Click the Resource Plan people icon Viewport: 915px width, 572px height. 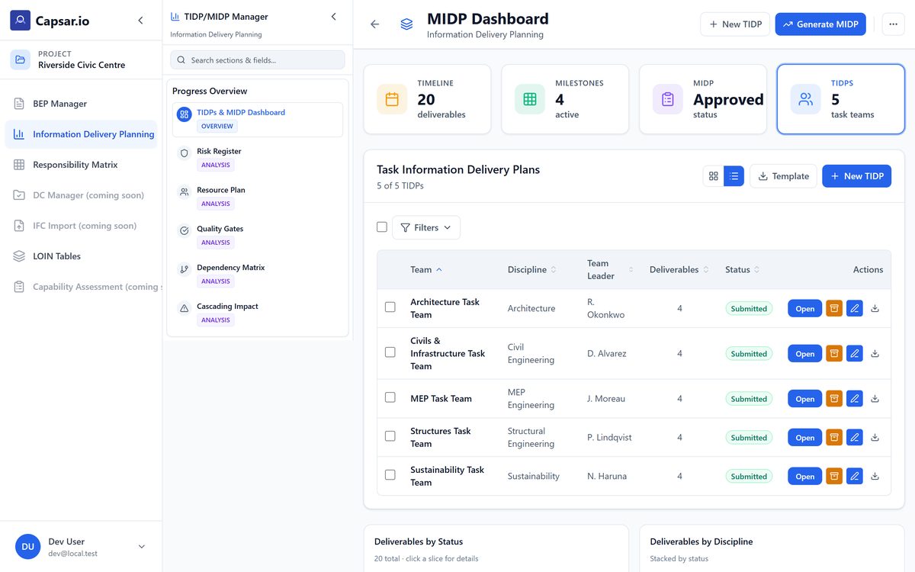point(184,192)
